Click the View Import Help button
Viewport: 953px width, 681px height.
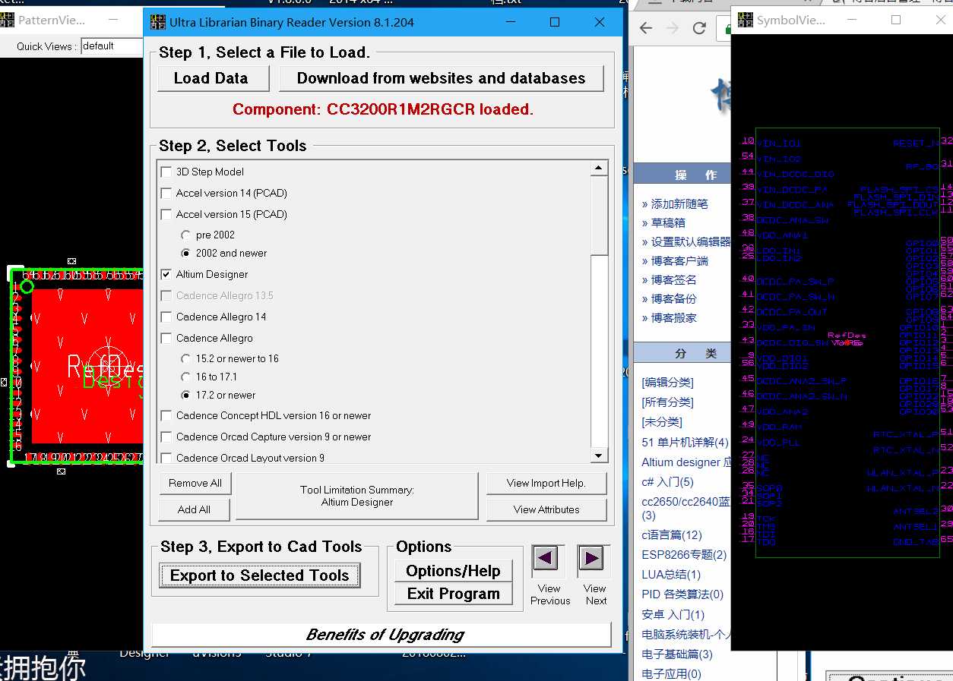point(546,483)
